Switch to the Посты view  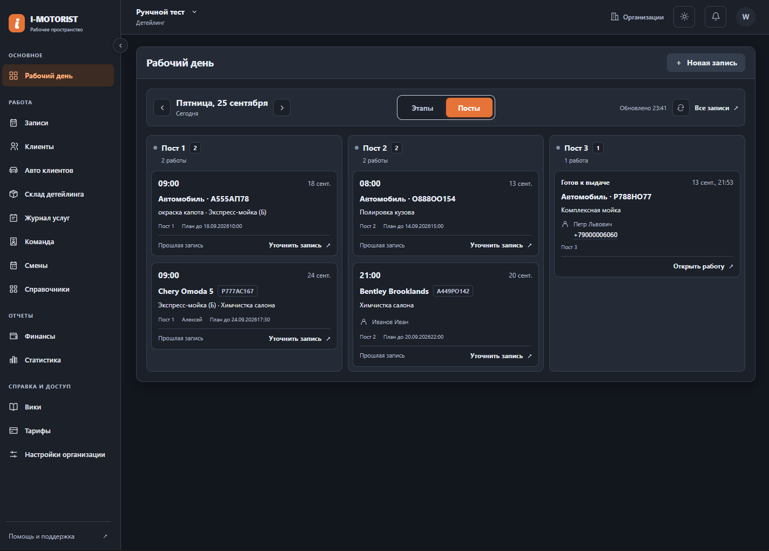(x=469, y=108)
